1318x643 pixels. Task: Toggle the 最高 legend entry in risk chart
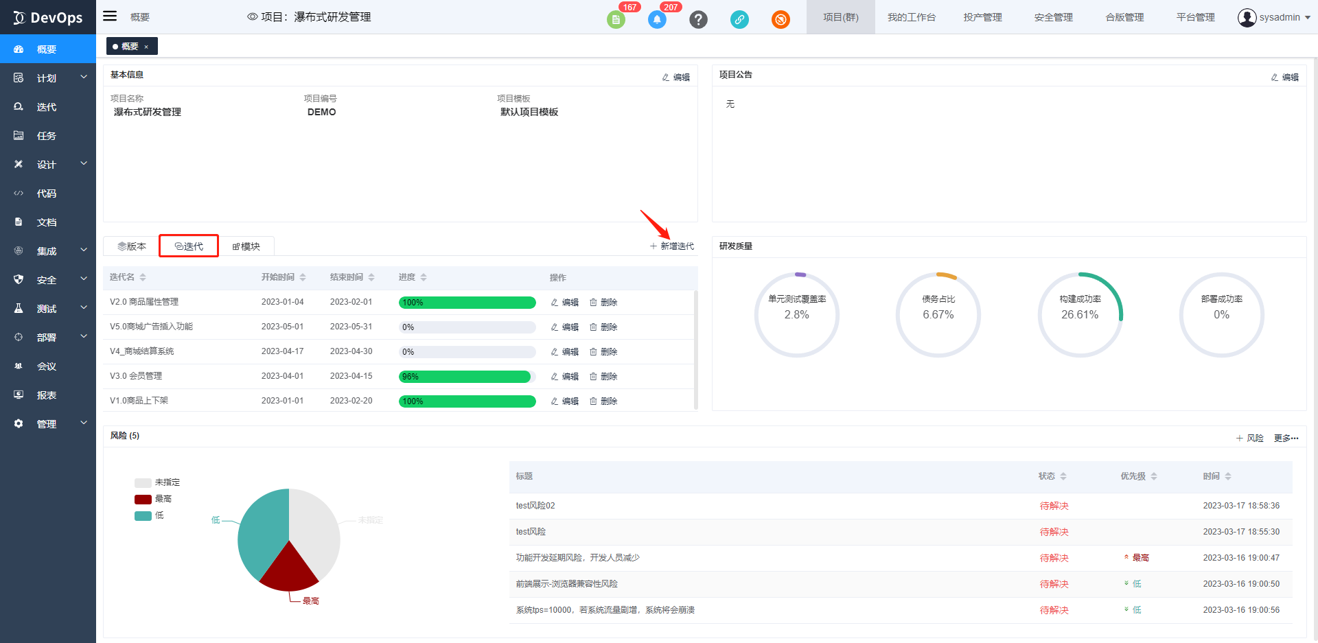[153, 499]
